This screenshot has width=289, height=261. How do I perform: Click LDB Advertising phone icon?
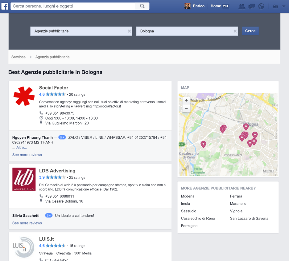(x=41, y=196)
